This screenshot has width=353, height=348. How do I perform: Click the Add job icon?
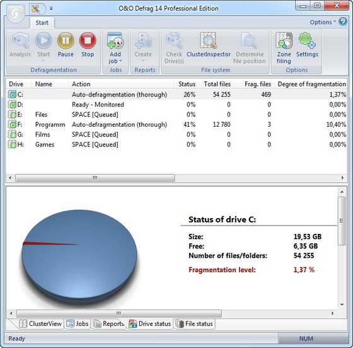coord(115,41)
